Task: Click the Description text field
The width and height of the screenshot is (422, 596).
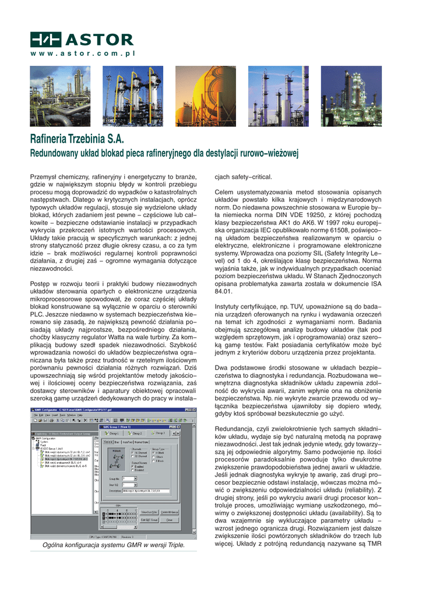Action: [146, 491]
